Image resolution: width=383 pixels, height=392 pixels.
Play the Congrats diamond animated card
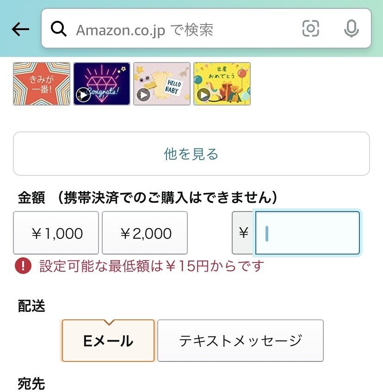pos(83,95)
